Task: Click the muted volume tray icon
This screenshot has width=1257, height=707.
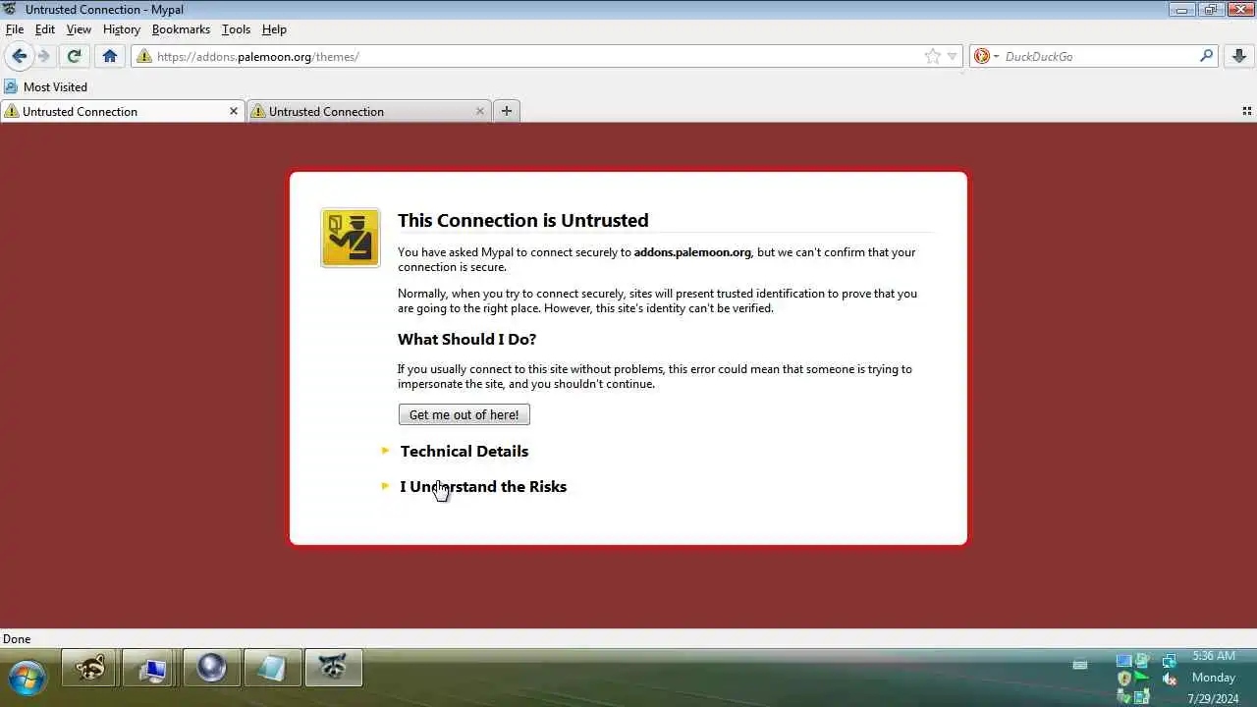Action: click(x=1169, y=679)
